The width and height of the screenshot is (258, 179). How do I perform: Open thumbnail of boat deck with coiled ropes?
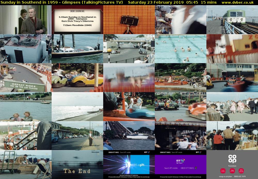click(26, 49)
